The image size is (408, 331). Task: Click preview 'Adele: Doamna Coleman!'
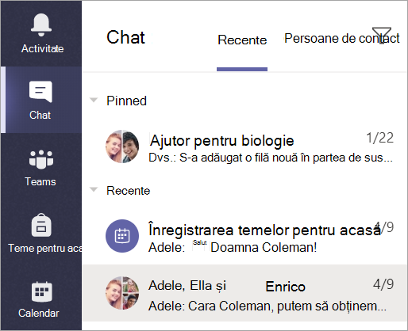233,248
